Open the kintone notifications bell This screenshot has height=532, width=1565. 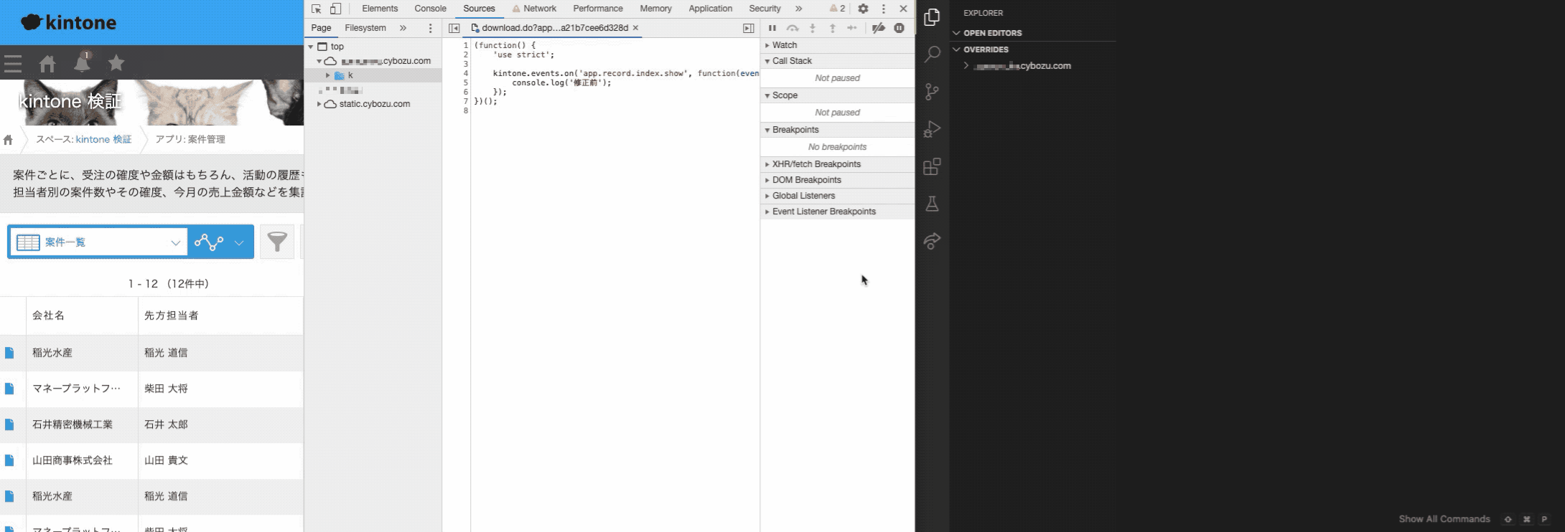(x=82, y=63)
